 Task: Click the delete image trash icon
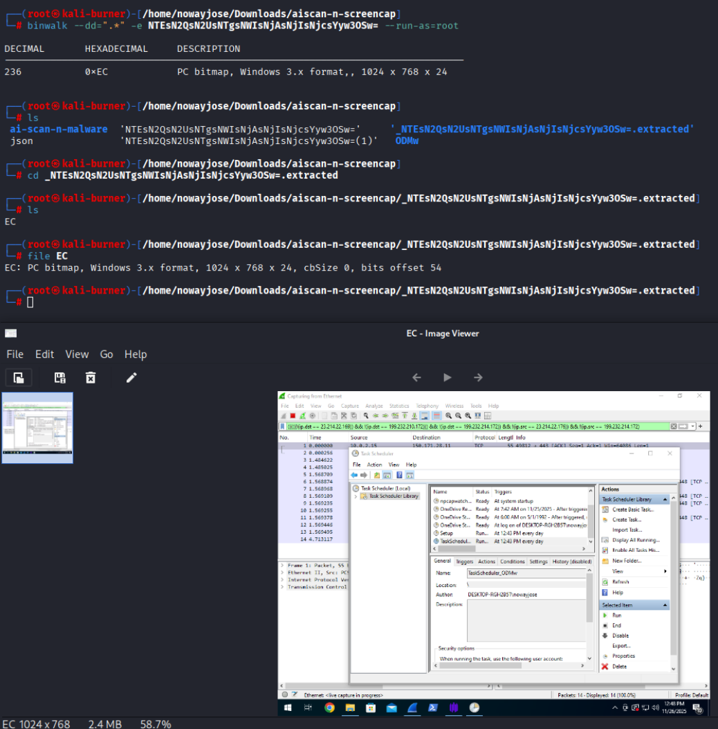(x=90, y=377)
